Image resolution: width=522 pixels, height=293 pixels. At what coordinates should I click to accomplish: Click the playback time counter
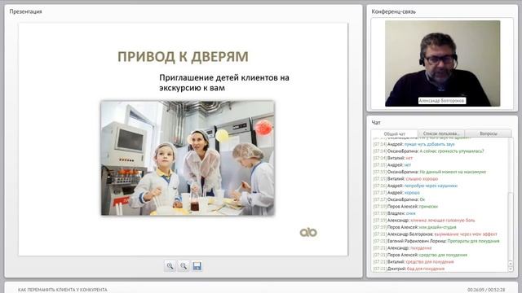click(x=486, y=290)
